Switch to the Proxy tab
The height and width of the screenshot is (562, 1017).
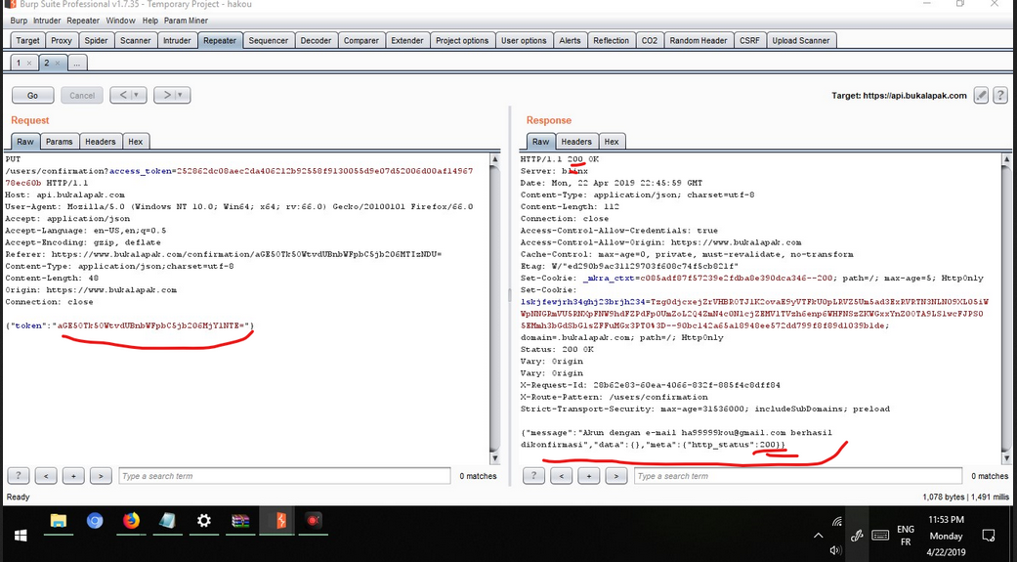coord(62,40)
